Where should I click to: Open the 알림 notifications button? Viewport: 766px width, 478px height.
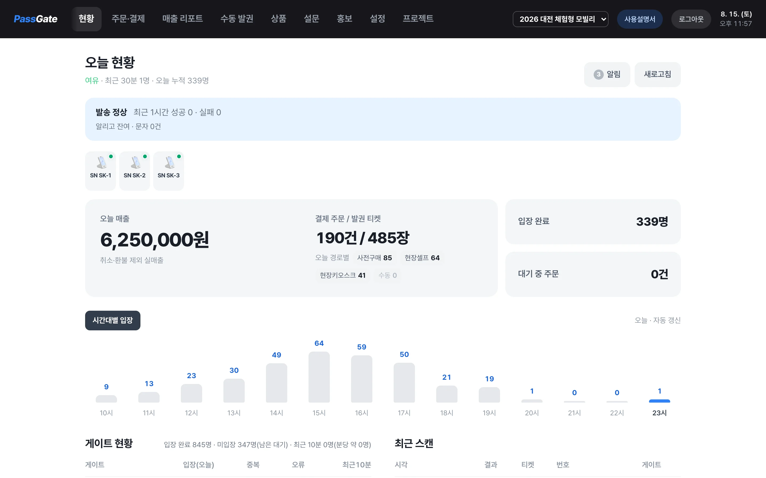coord(607,74)
